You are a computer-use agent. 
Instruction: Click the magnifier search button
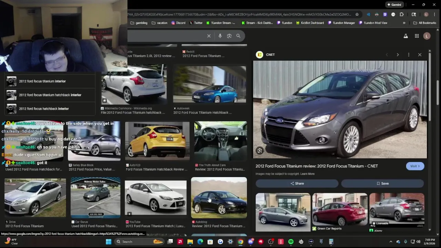pyautogui.click(x=238, y=36)
